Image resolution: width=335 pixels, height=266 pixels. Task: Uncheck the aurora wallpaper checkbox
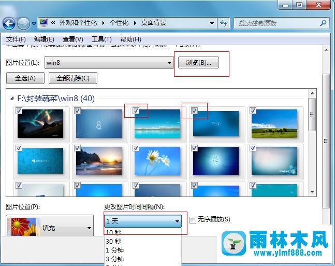pyautogui.click(x=19, y=110)
